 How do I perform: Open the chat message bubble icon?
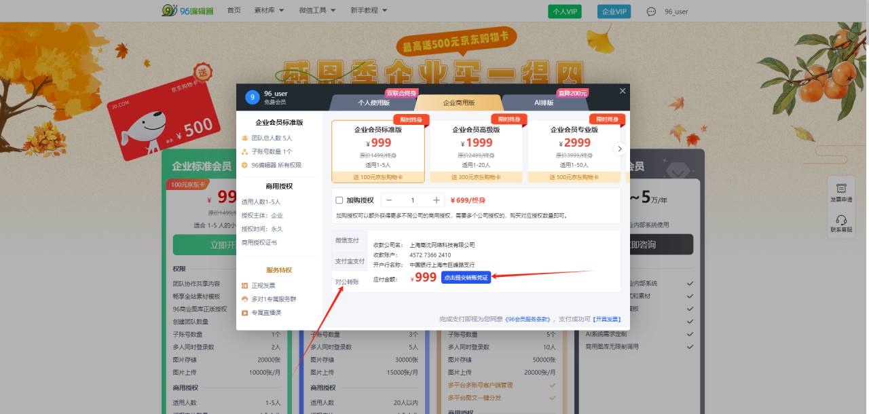(651, 12)
